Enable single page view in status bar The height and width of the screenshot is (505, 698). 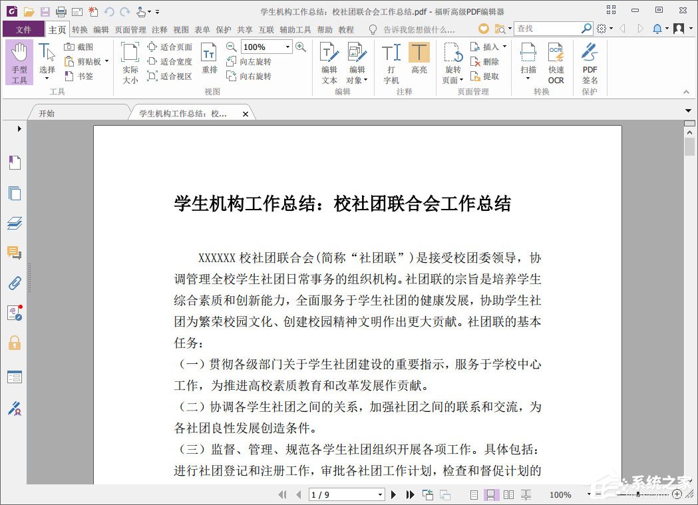click(474, 494)
